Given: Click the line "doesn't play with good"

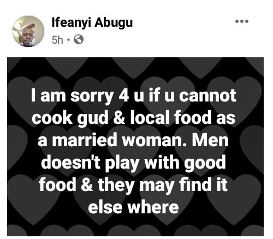Looking at the screenshot, I should pos(133,163).
